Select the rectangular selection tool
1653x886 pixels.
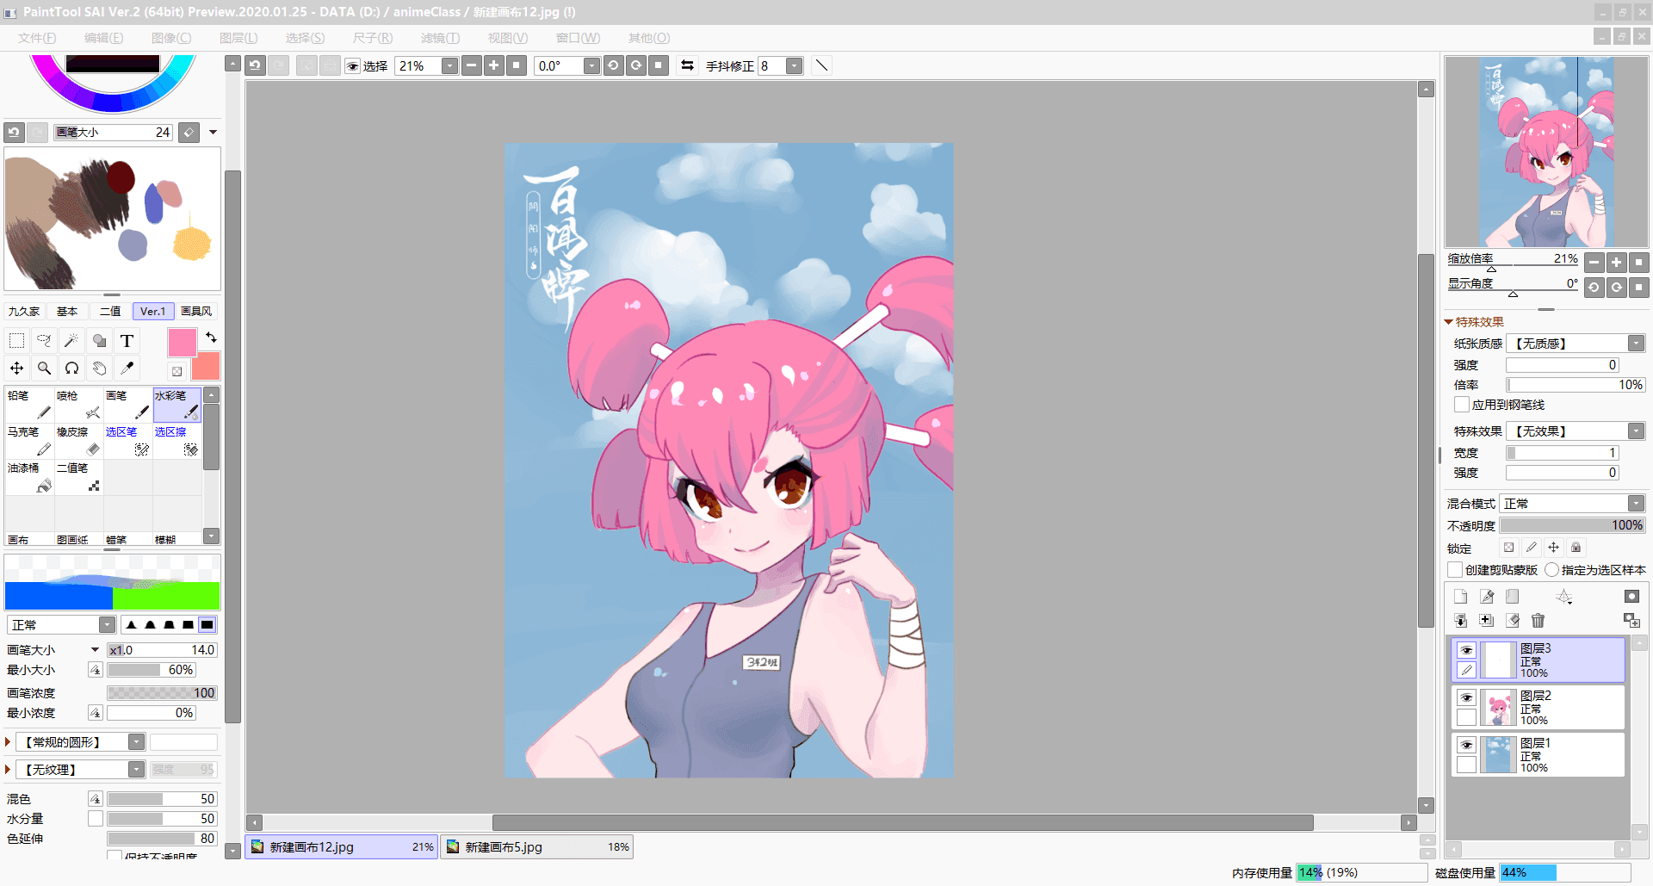(x=16, y=341)
